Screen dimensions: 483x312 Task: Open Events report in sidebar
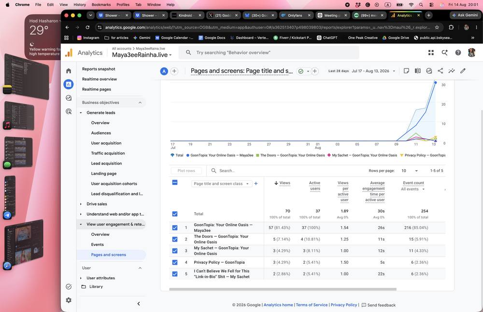click(98, 244)
